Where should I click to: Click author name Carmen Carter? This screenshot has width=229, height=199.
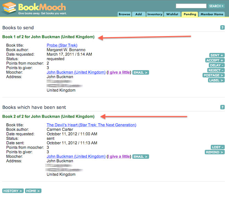pyautogui.click(x=60, y=129)
